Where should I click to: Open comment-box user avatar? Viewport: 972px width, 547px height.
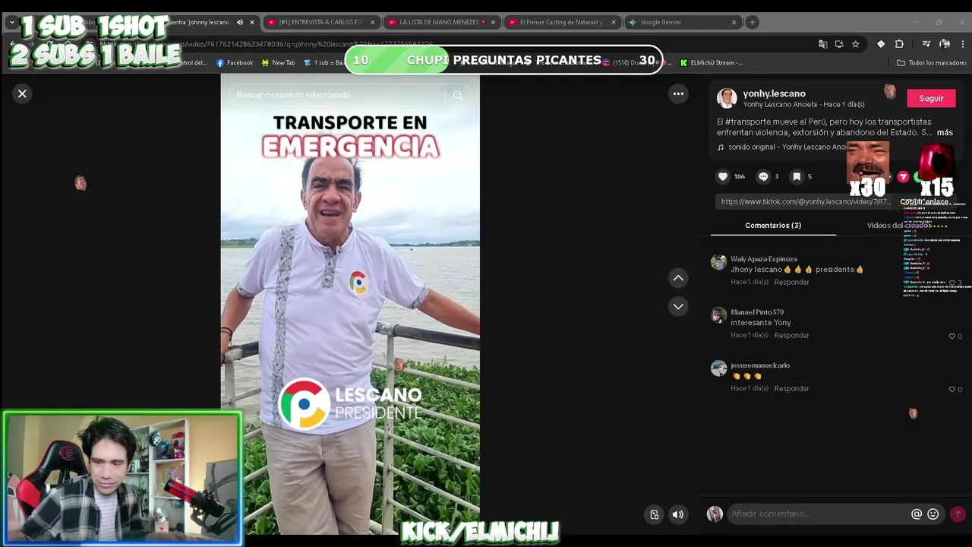pos(715,514)
